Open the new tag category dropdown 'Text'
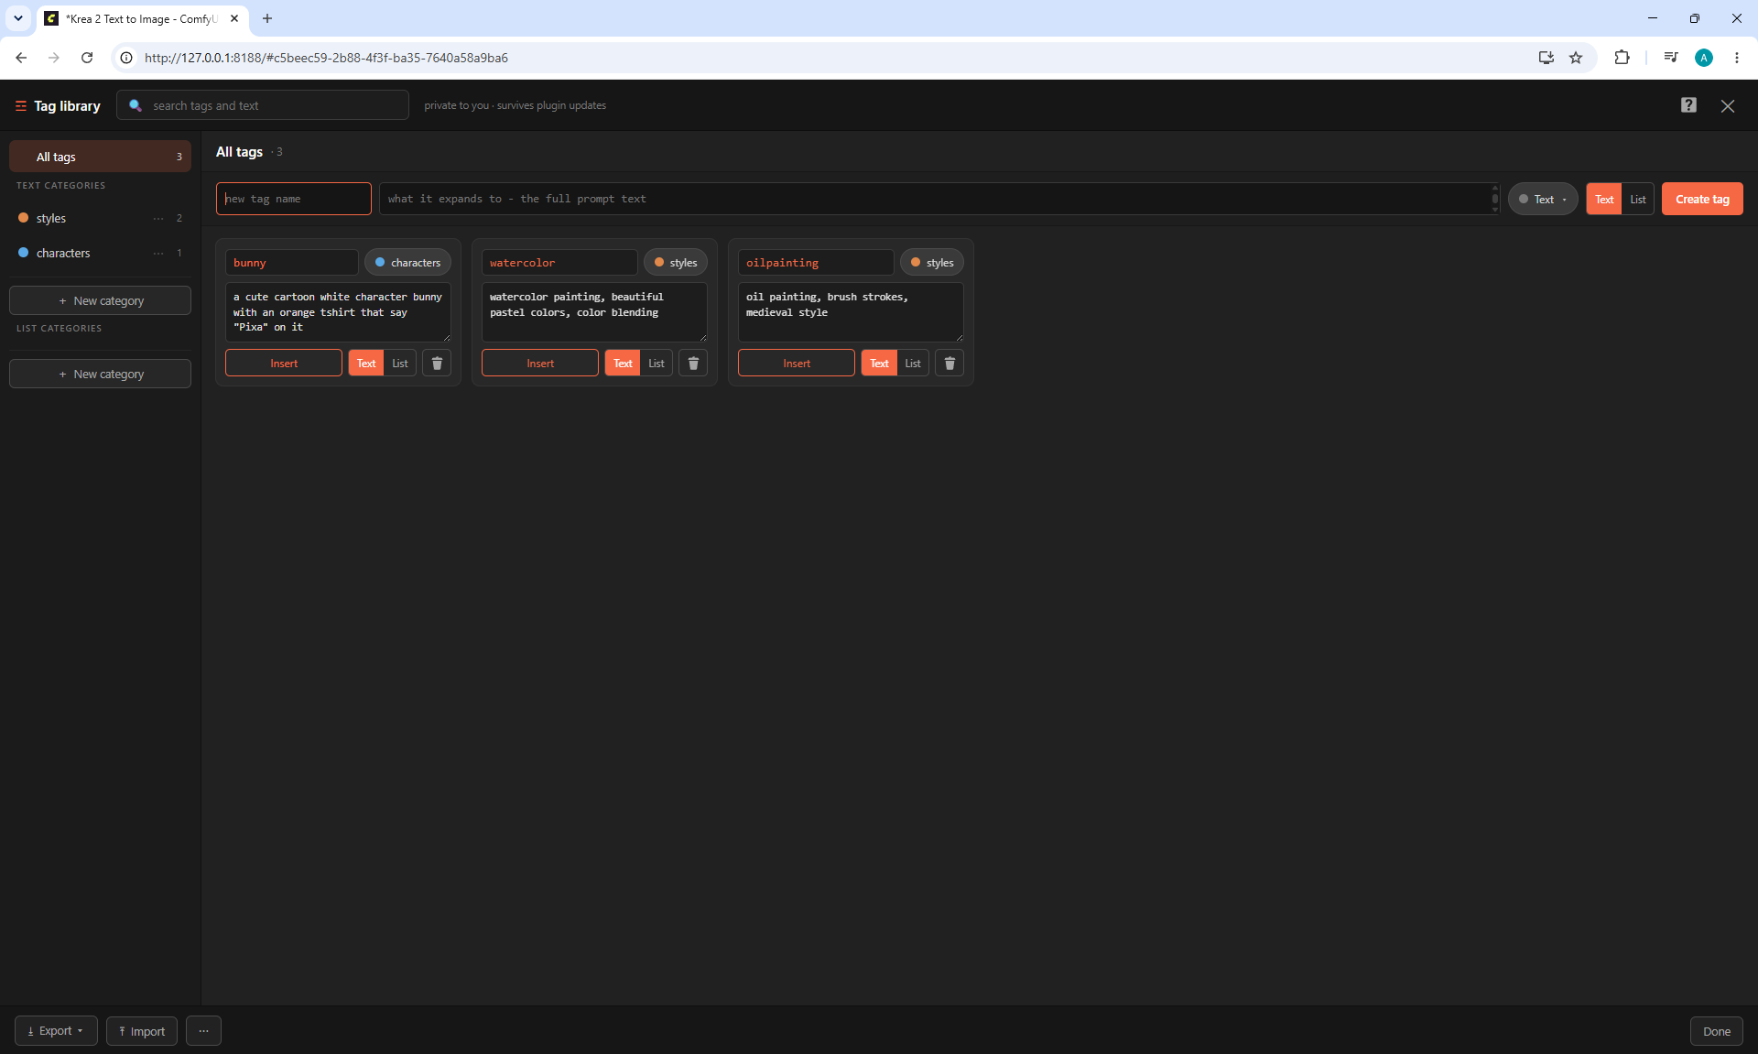The width and height of the screenshot is (1758, 1054). (x=1543, y=199)
